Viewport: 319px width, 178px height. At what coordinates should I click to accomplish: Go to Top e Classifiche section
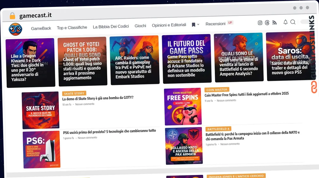coord(72,27)
